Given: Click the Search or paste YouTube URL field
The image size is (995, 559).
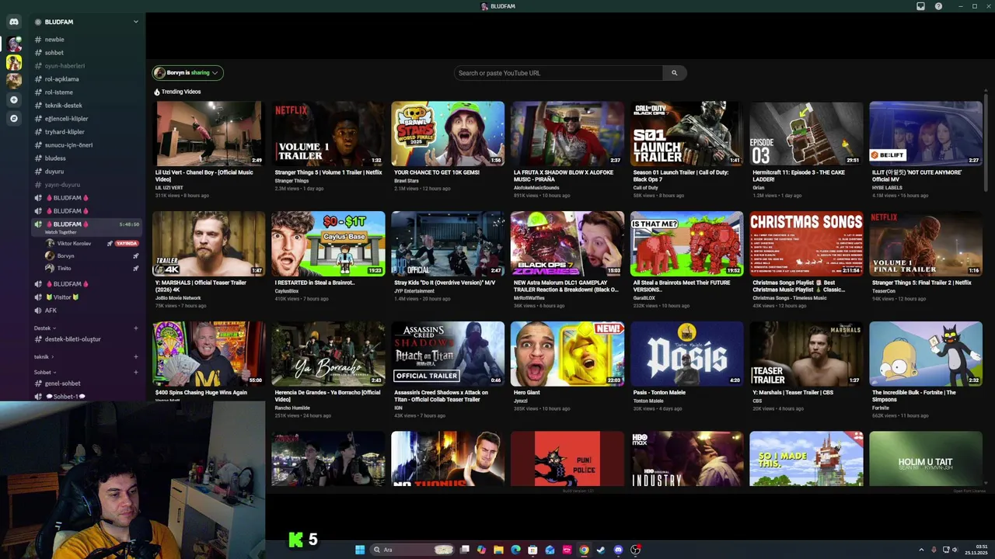Looking at the screenshot, I should tap(558, 73).
